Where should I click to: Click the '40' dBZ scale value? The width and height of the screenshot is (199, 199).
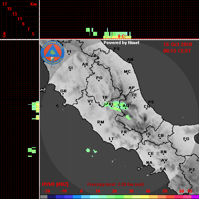pos(148,191)
